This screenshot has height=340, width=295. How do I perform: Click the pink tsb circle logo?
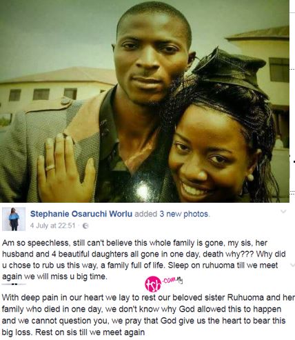pyautogui.click(x=153, y=283)
